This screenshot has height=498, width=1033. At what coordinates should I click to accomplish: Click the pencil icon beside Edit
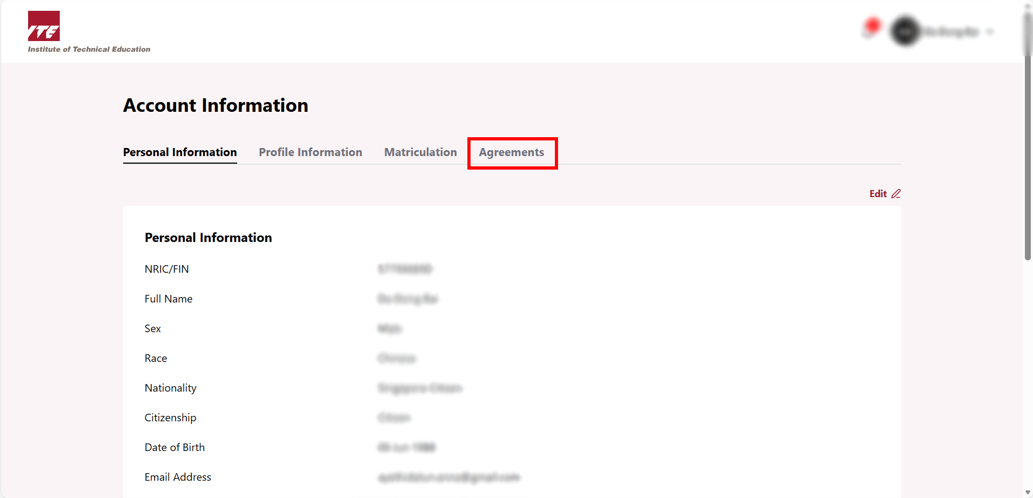click(x=896, y=194)
